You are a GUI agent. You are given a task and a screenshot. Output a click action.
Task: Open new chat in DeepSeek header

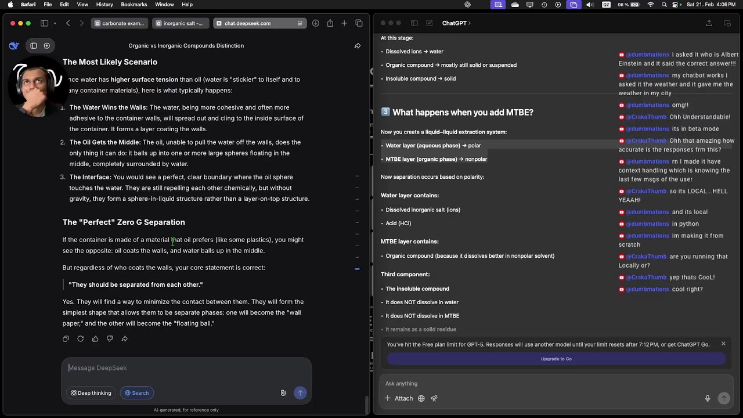click(47, 46)
